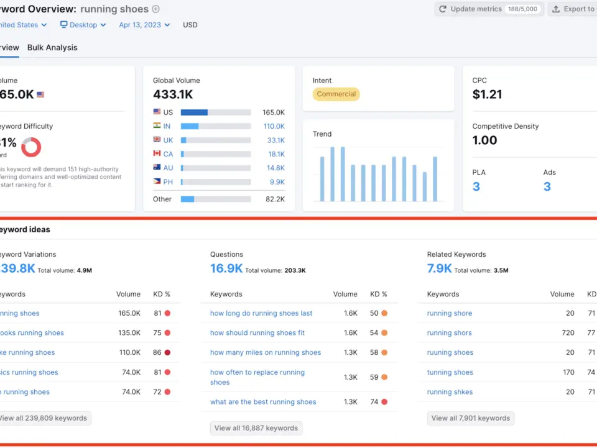Open Philippines volume 9.9K link

(x=277, y=182)
